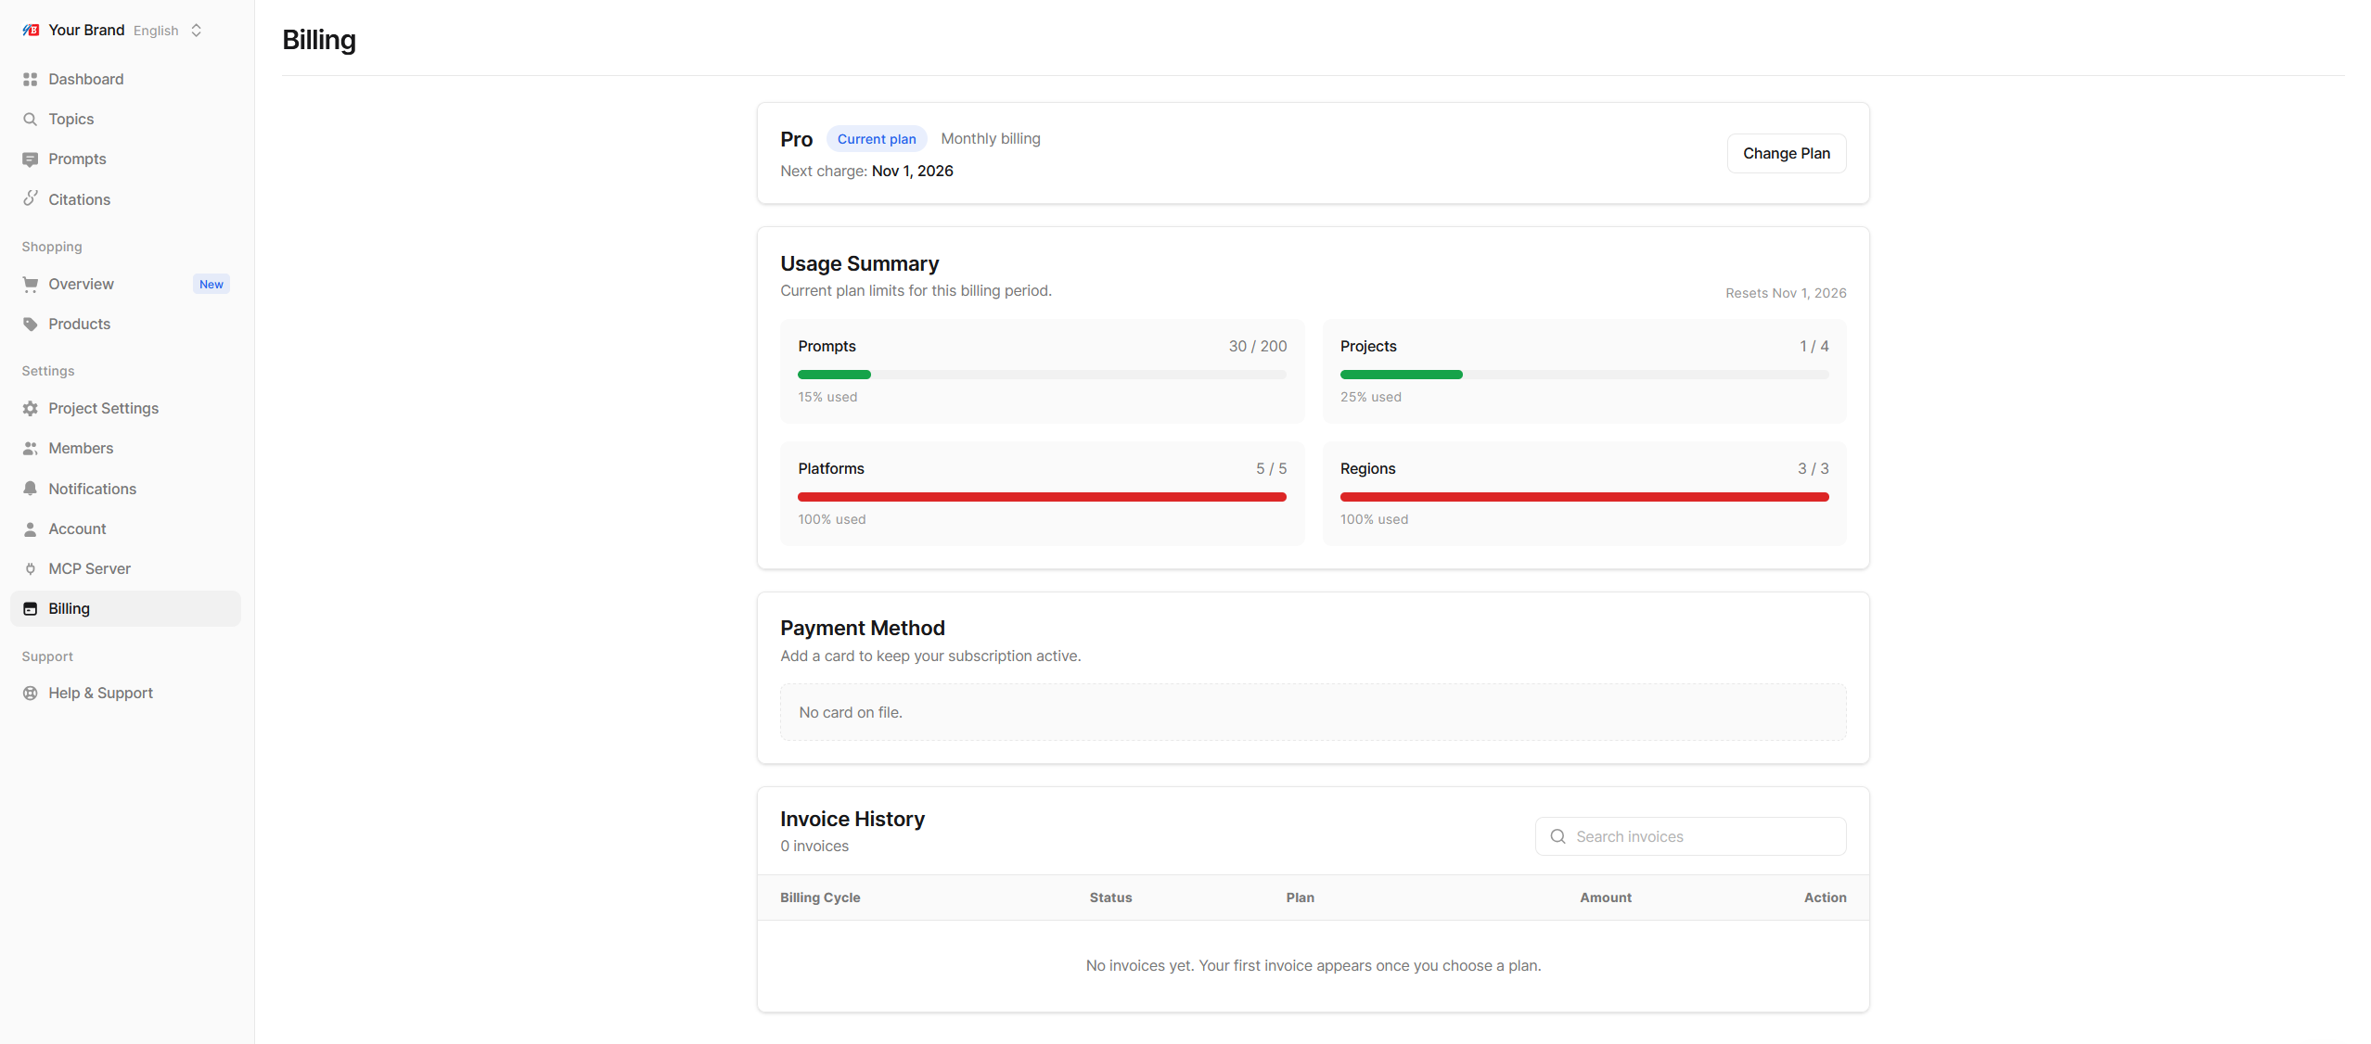2371x1044 pixels.
Task: Click the 1 / 4 projects count
Action: (1813, 346)
